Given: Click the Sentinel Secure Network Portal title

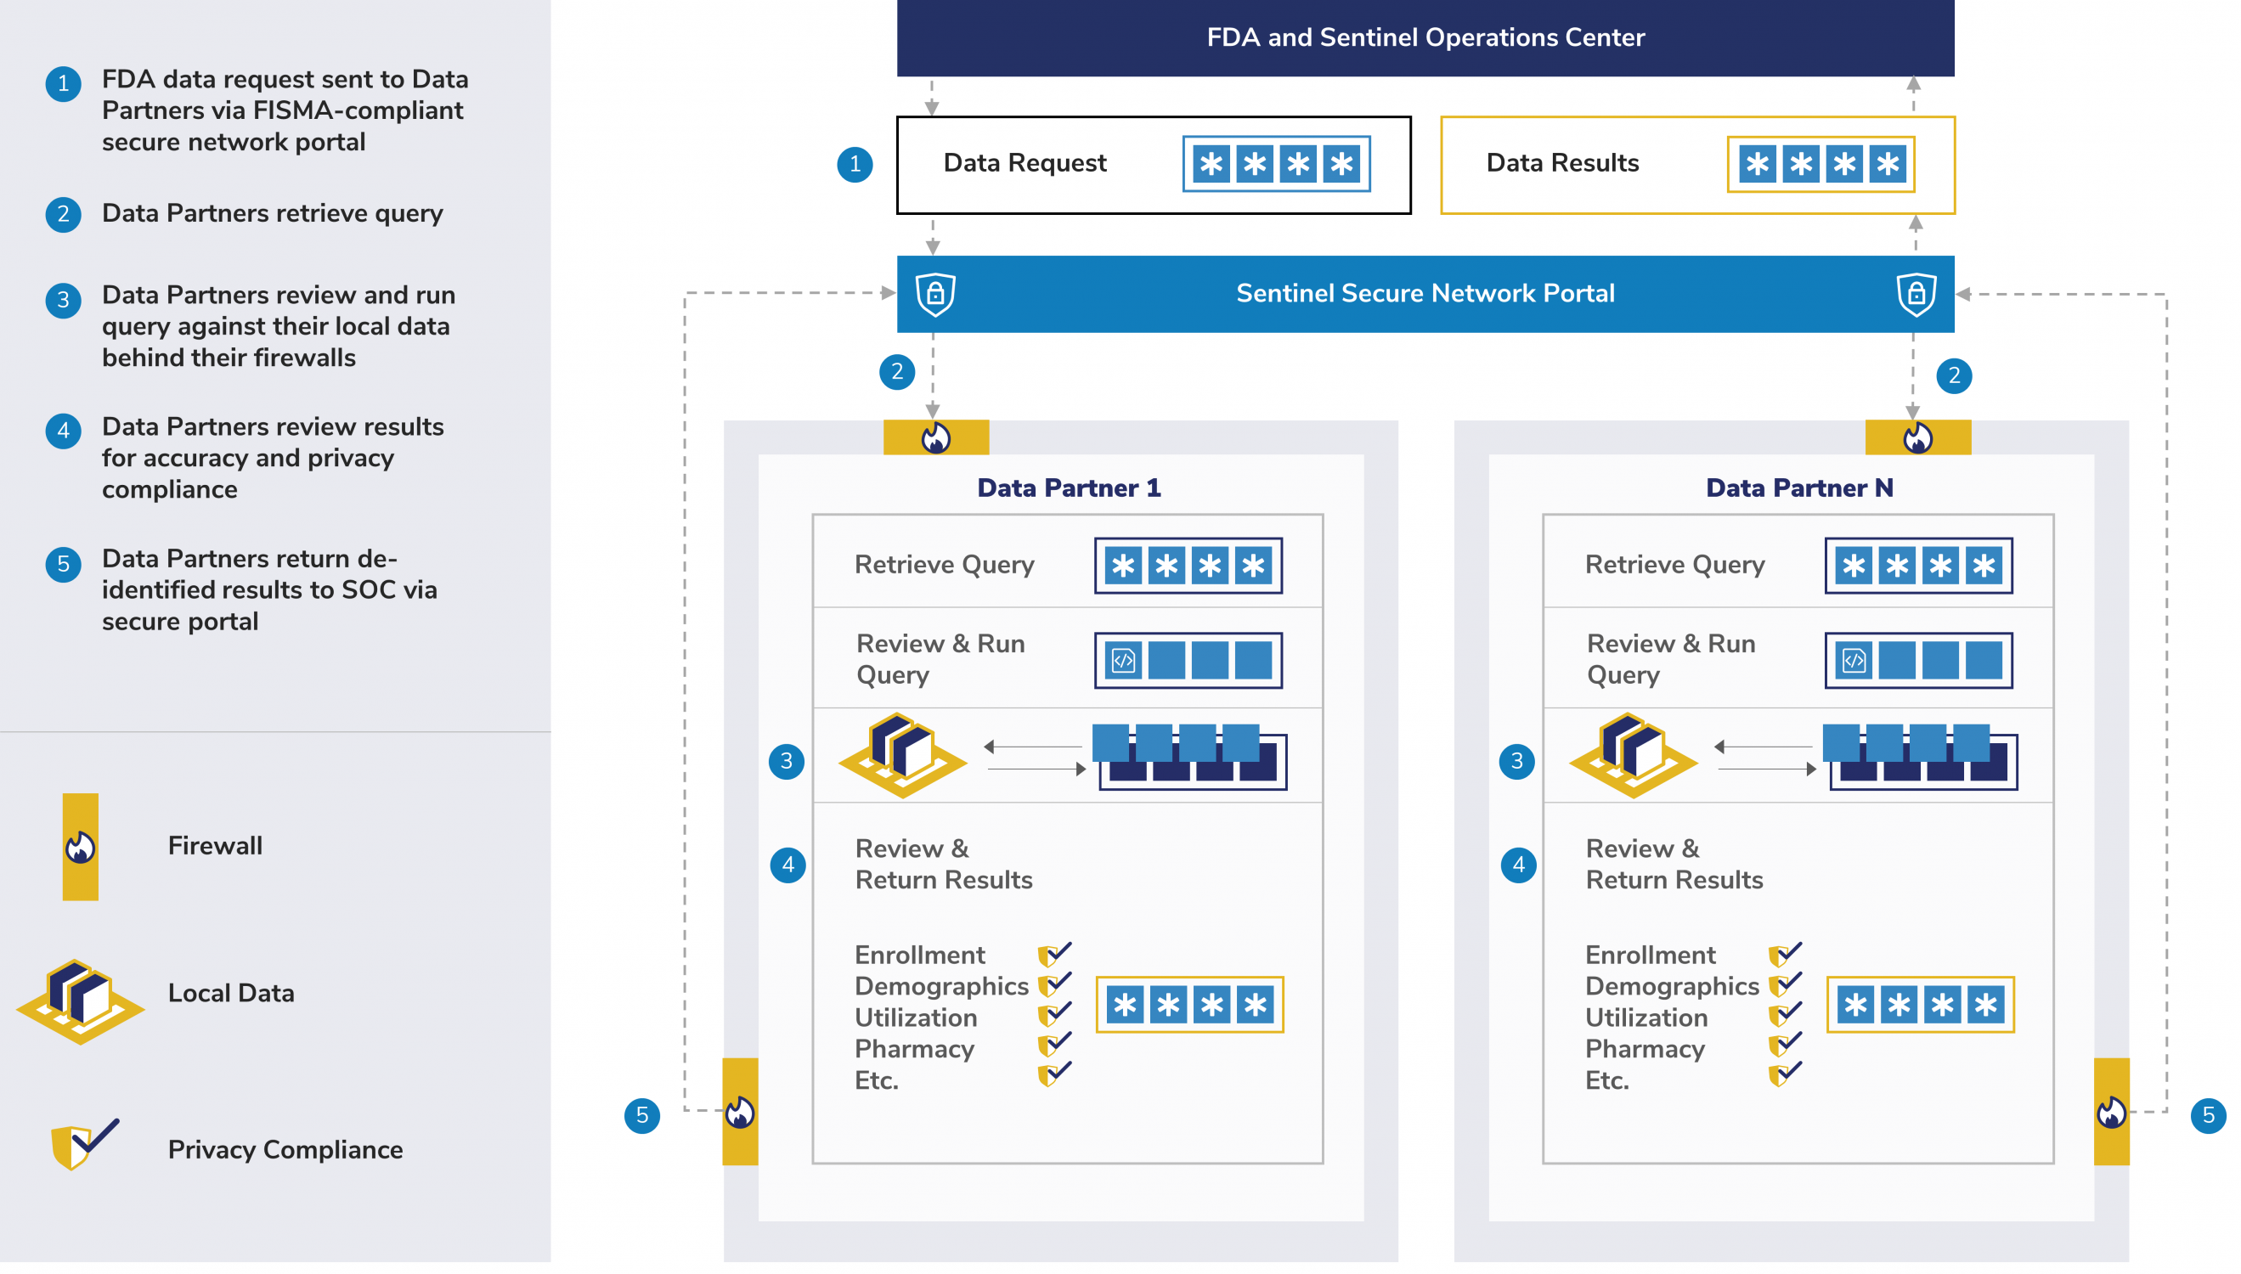Looking at the screenshot, I should (1425, 293).
